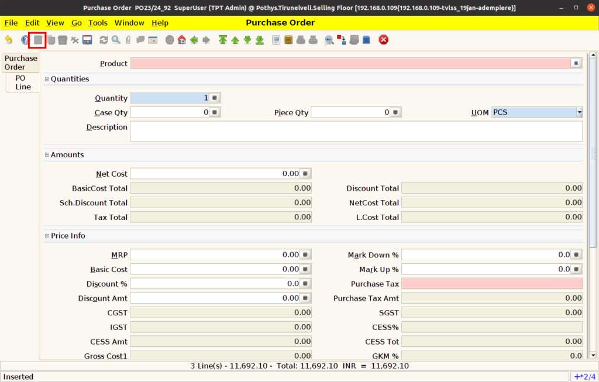Save the record with the floppy disk icon
Image resolution: width=599 pixels, height=382 pixels.
[87, 40]
